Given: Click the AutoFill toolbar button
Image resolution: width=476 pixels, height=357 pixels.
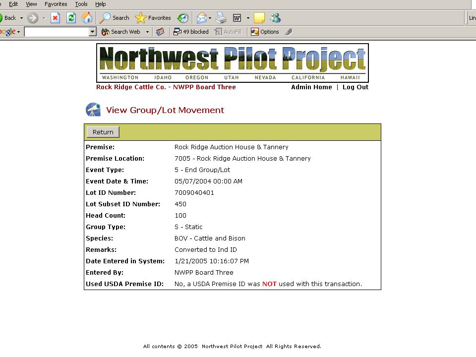Looking at the screenshot, I should [228, 32].
